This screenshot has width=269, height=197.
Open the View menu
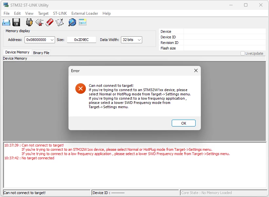point(29,13)
